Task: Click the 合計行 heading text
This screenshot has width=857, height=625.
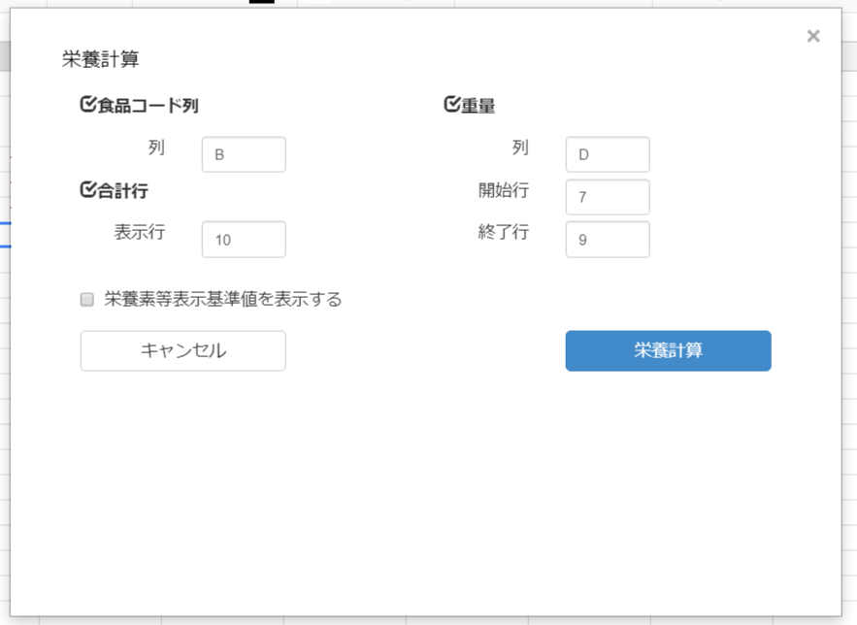Action: (123, 190)
